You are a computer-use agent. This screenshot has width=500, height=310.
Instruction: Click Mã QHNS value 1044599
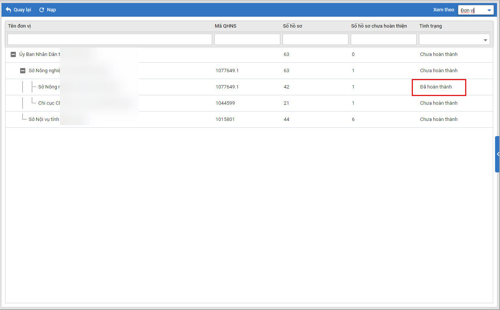(x=225, y=103)
